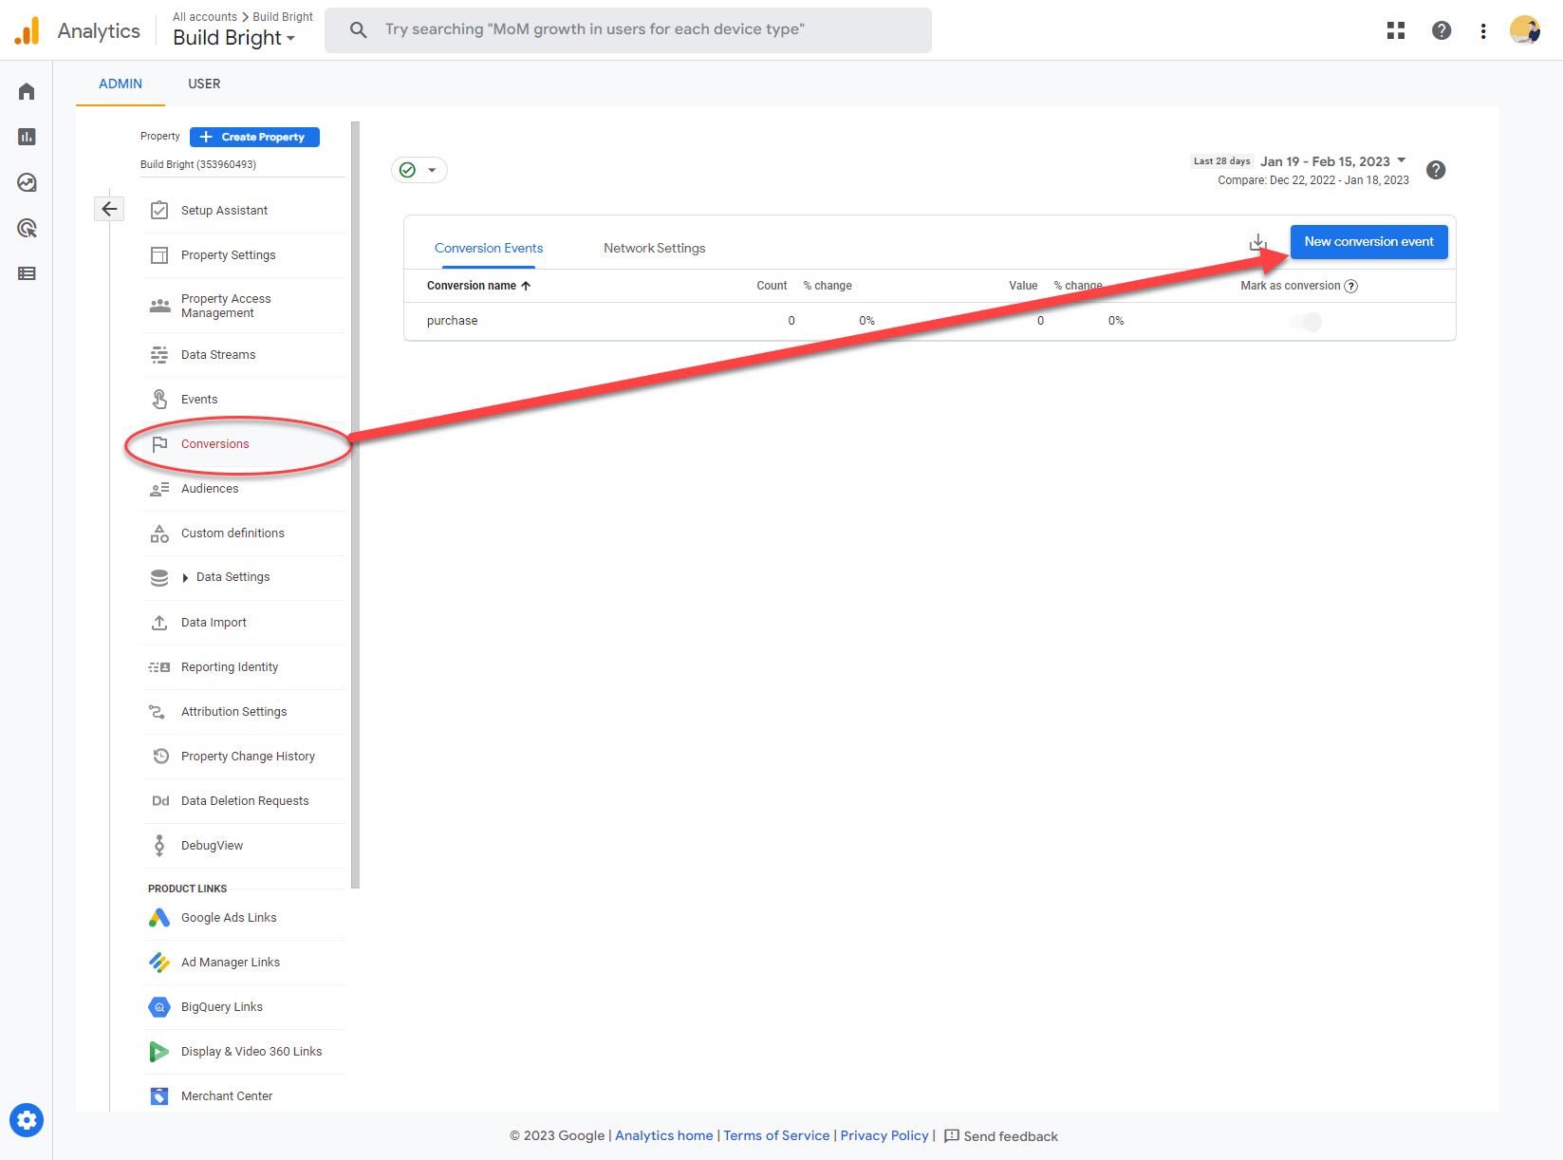1563x1160 pixels.
Task: Click the back arrow to collapse property column
Action: (109, 209)
